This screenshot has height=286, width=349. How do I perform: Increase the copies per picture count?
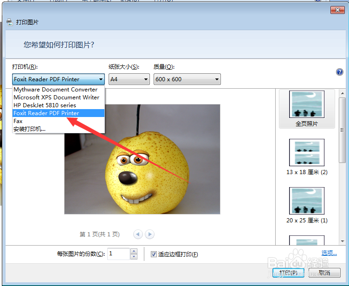pos(134,251)
